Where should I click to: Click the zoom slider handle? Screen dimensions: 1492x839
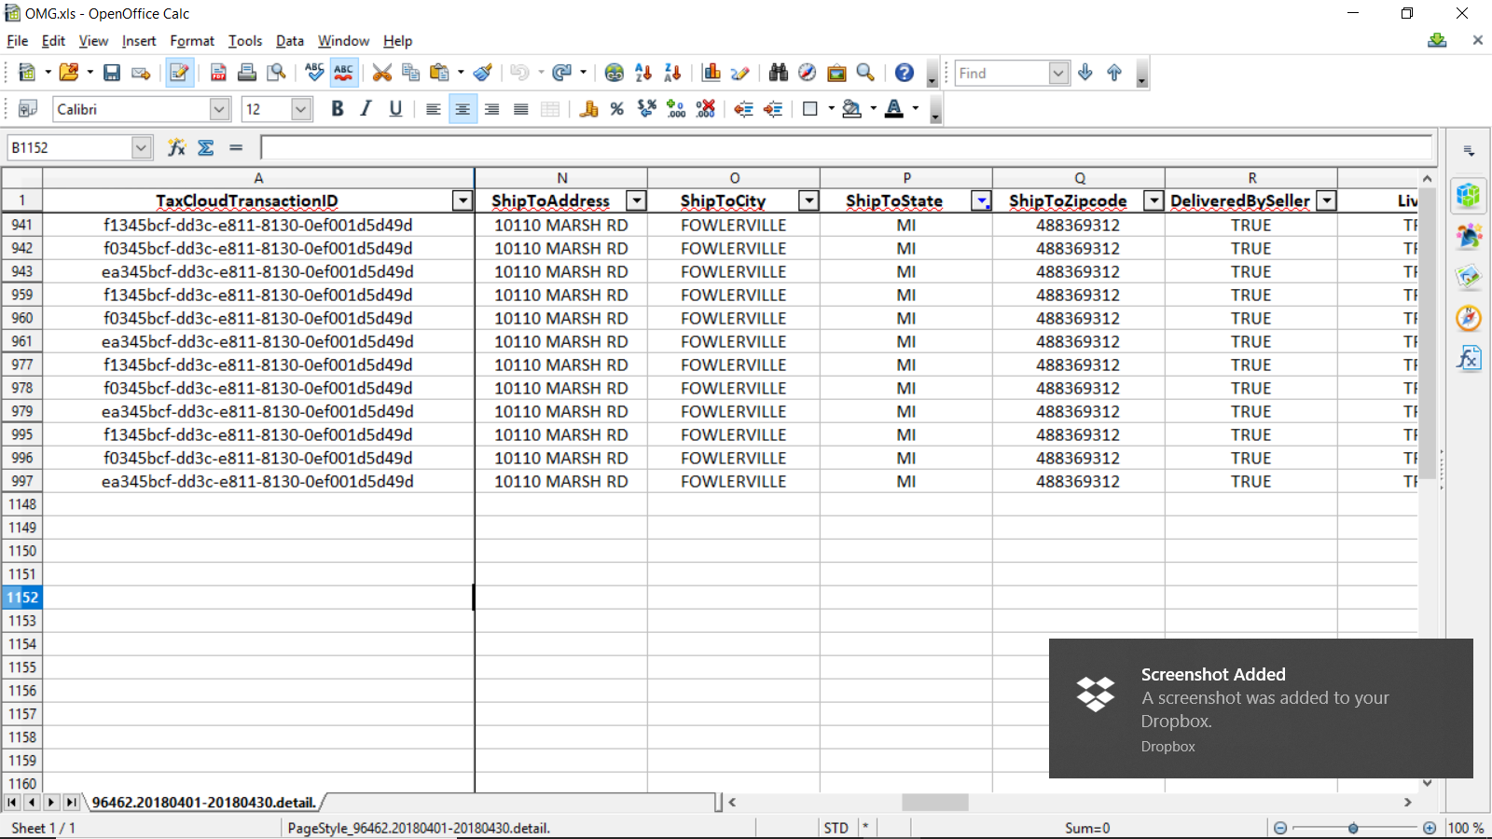point(1353,828)
